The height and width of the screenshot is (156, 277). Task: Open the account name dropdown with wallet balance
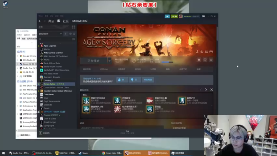point(191,16)
